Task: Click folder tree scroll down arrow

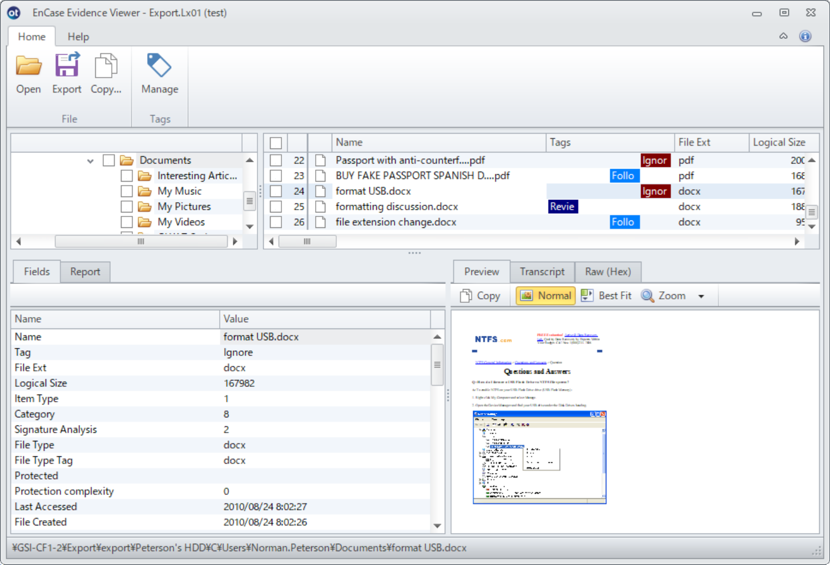Action: point(249,226)
